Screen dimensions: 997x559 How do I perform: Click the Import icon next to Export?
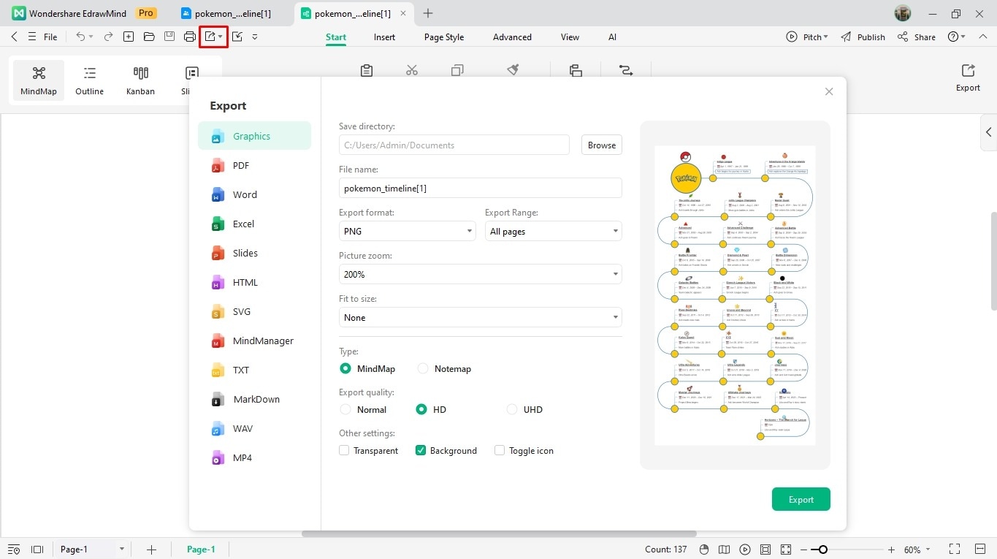(x=237, y=37)
